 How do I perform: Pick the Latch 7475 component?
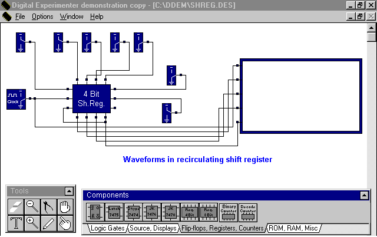click(x=114, y=211)
